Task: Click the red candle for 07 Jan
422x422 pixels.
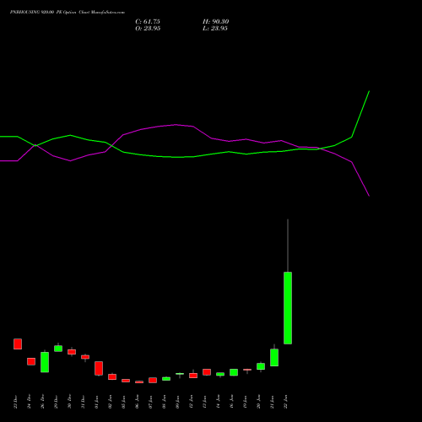Action: coord(153,380)
